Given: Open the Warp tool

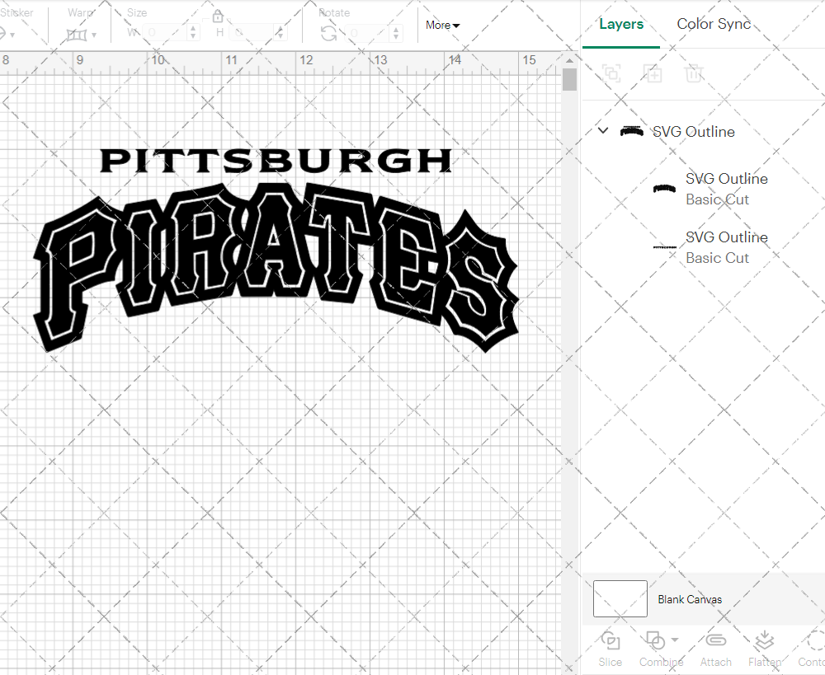Looking at the screenshot, I should (x=74, y=35).
